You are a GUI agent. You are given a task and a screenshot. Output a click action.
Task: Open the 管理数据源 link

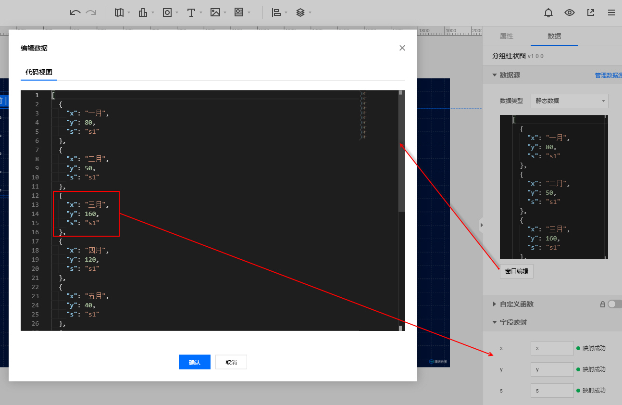click(609, 75)
